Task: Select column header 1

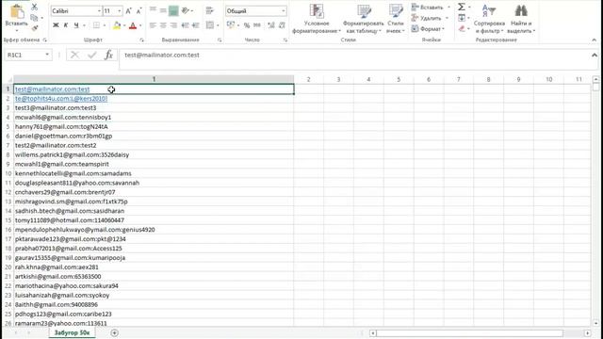Action: (154, 79)
